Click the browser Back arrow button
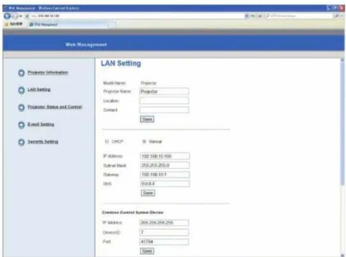 (7, 16)
